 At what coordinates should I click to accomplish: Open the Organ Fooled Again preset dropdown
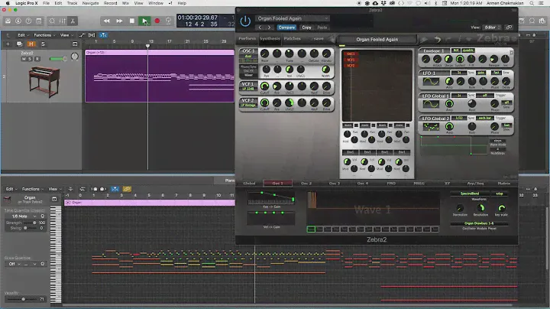pos(293,18)
